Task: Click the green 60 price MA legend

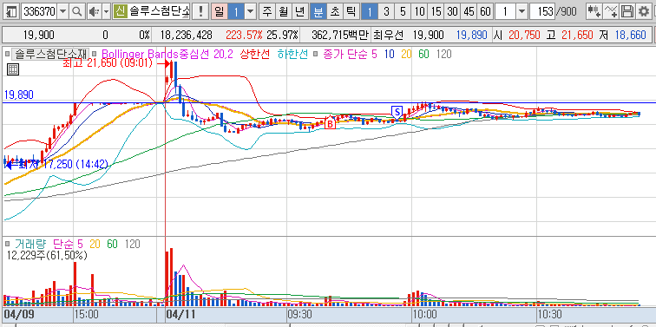Action: coord(423,54)
